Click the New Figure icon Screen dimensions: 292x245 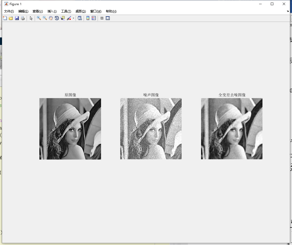[5, 18]
